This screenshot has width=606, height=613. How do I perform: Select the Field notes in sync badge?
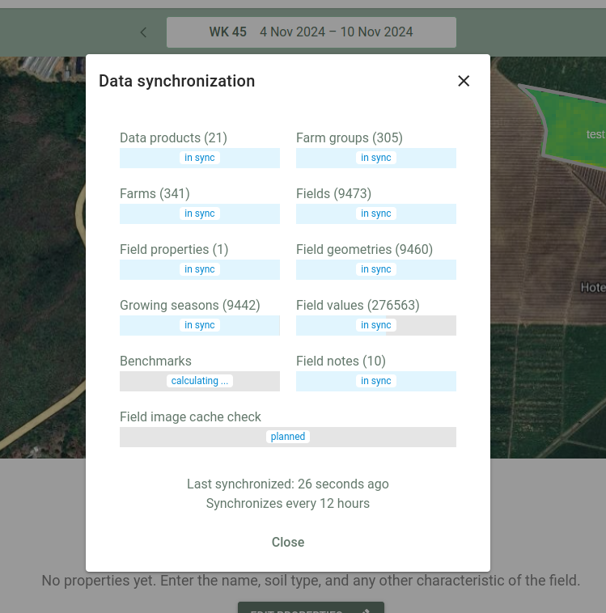[x=375, y=381]
